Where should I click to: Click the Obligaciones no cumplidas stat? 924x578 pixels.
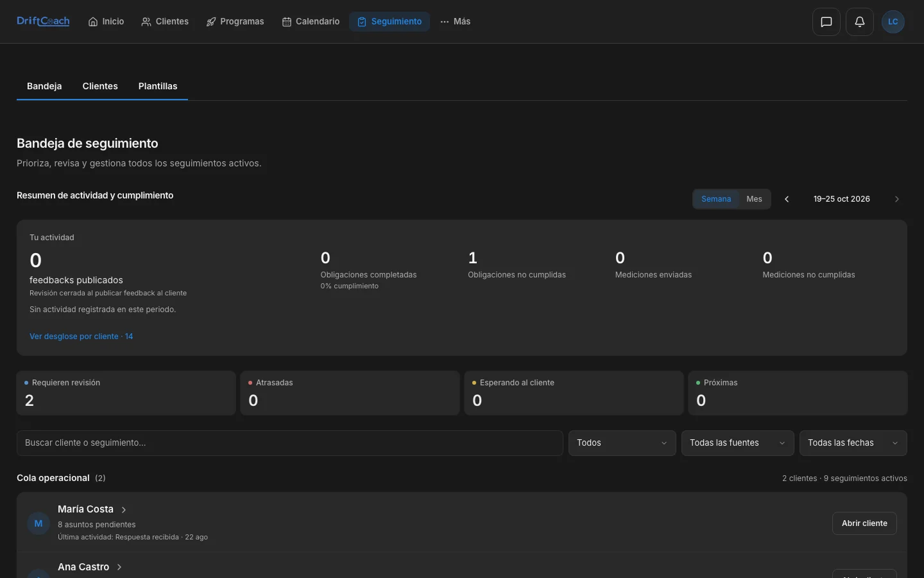[x=517, y=266]
